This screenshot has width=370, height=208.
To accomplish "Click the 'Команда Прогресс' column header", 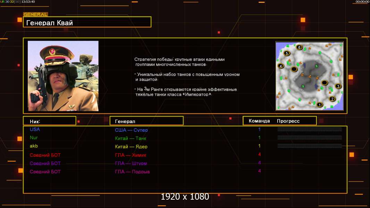I will coord(279,121).
